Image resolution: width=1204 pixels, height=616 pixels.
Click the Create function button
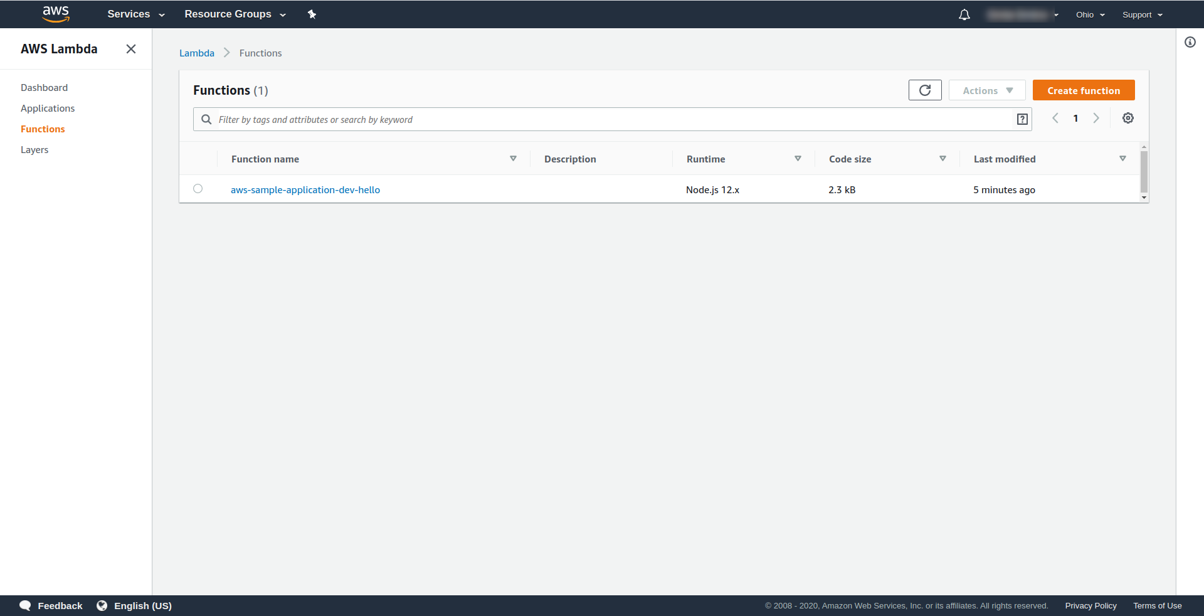(1083, 90)
